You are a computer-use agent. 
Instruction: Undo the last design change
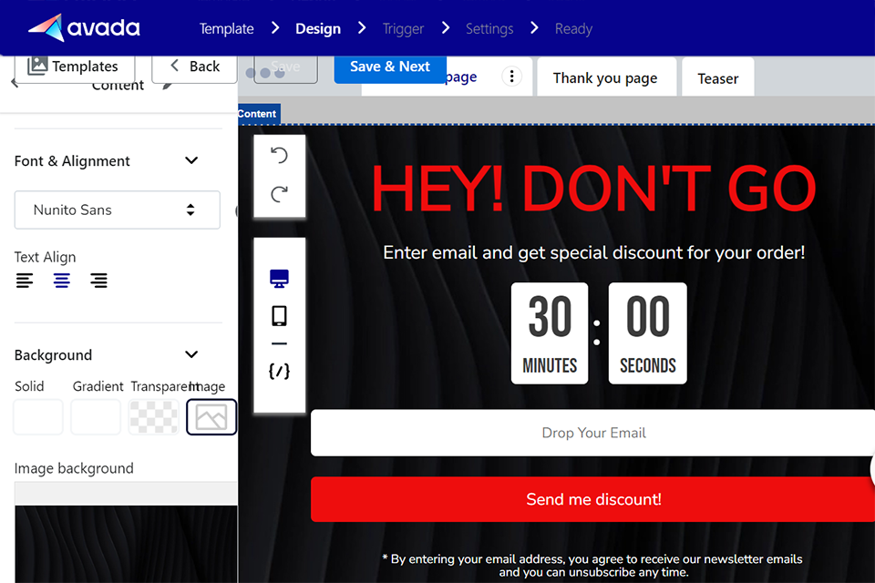point(279,155)
